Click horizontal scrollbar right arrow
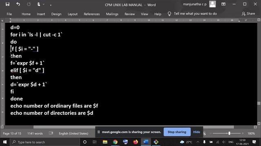Viewport: 261px width, 146px height. 255,127
